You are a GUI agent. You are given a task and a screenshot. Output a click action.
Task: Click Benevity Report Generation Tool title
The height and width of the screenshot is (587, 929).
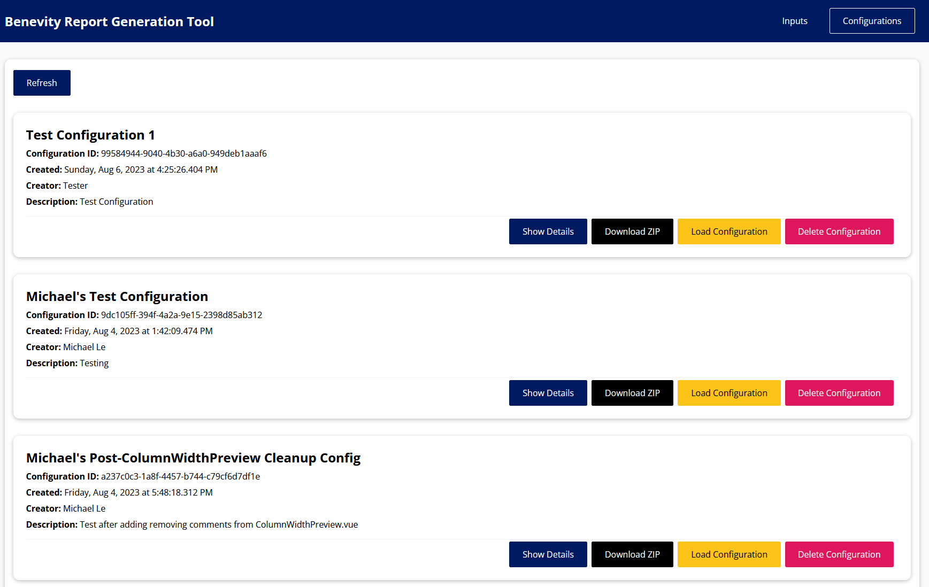pyautogui.click(x=109, y=21)
